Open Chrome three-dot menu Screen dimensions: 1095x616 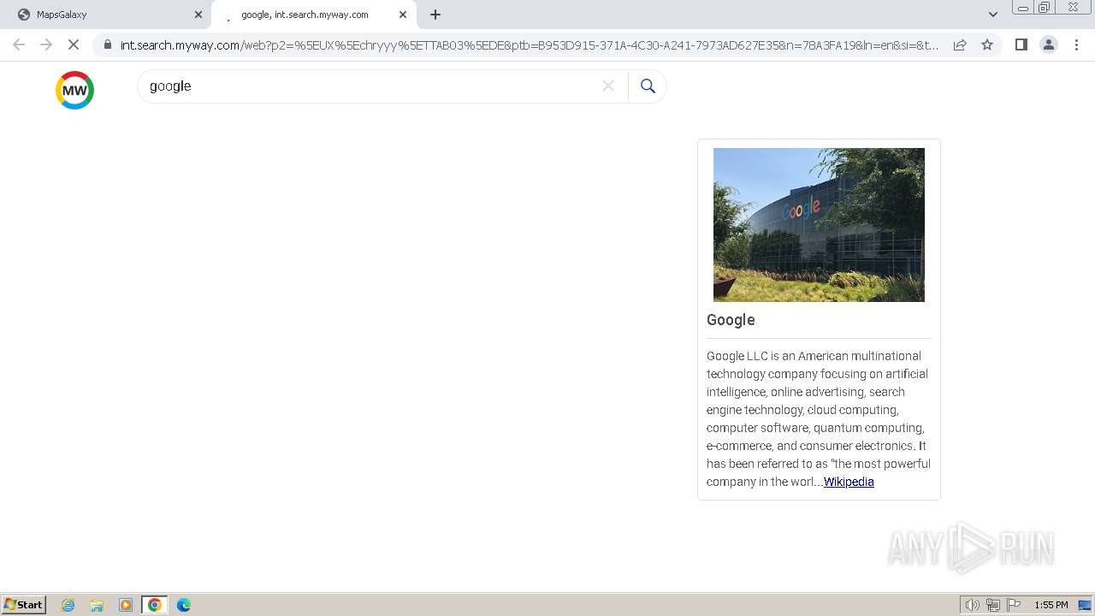[x=1076, y=44]
